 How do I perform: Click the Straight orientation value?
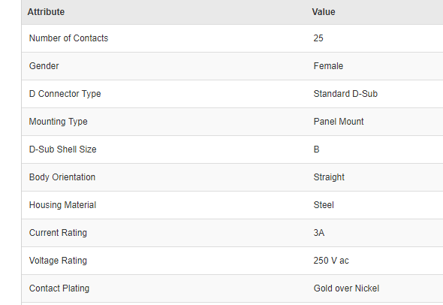coord(329,177)
